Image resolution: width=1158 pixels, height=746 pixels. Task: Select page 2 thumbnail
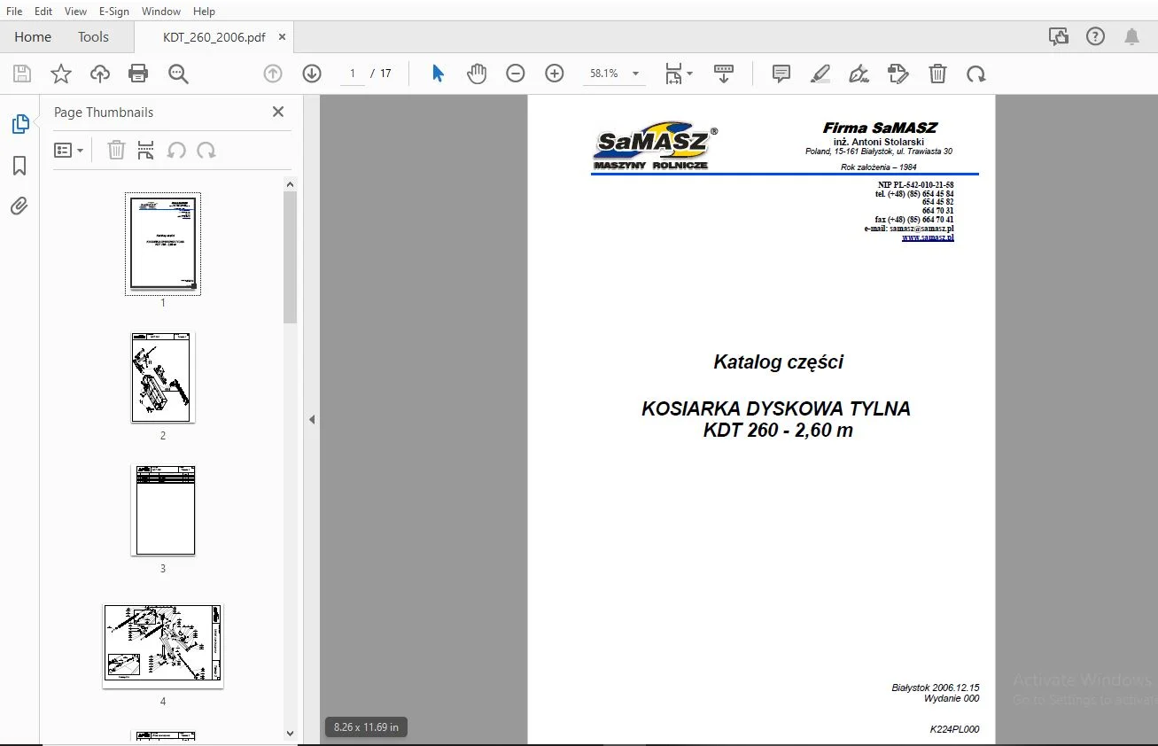163,377
